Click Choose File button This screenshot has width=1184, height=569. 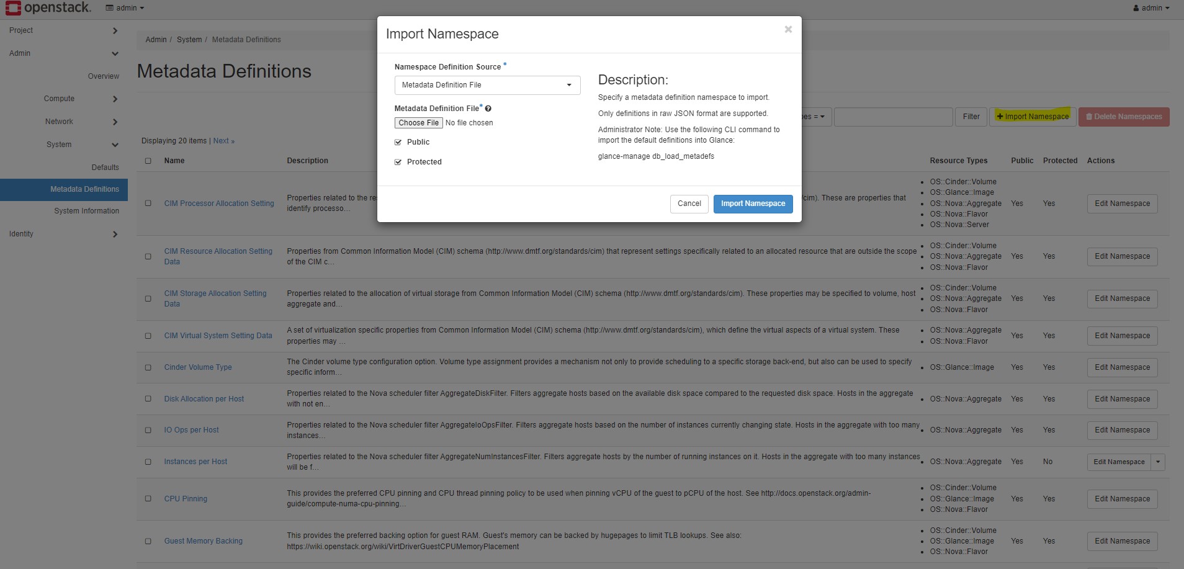pyautogui.click(x=419, y=123)
